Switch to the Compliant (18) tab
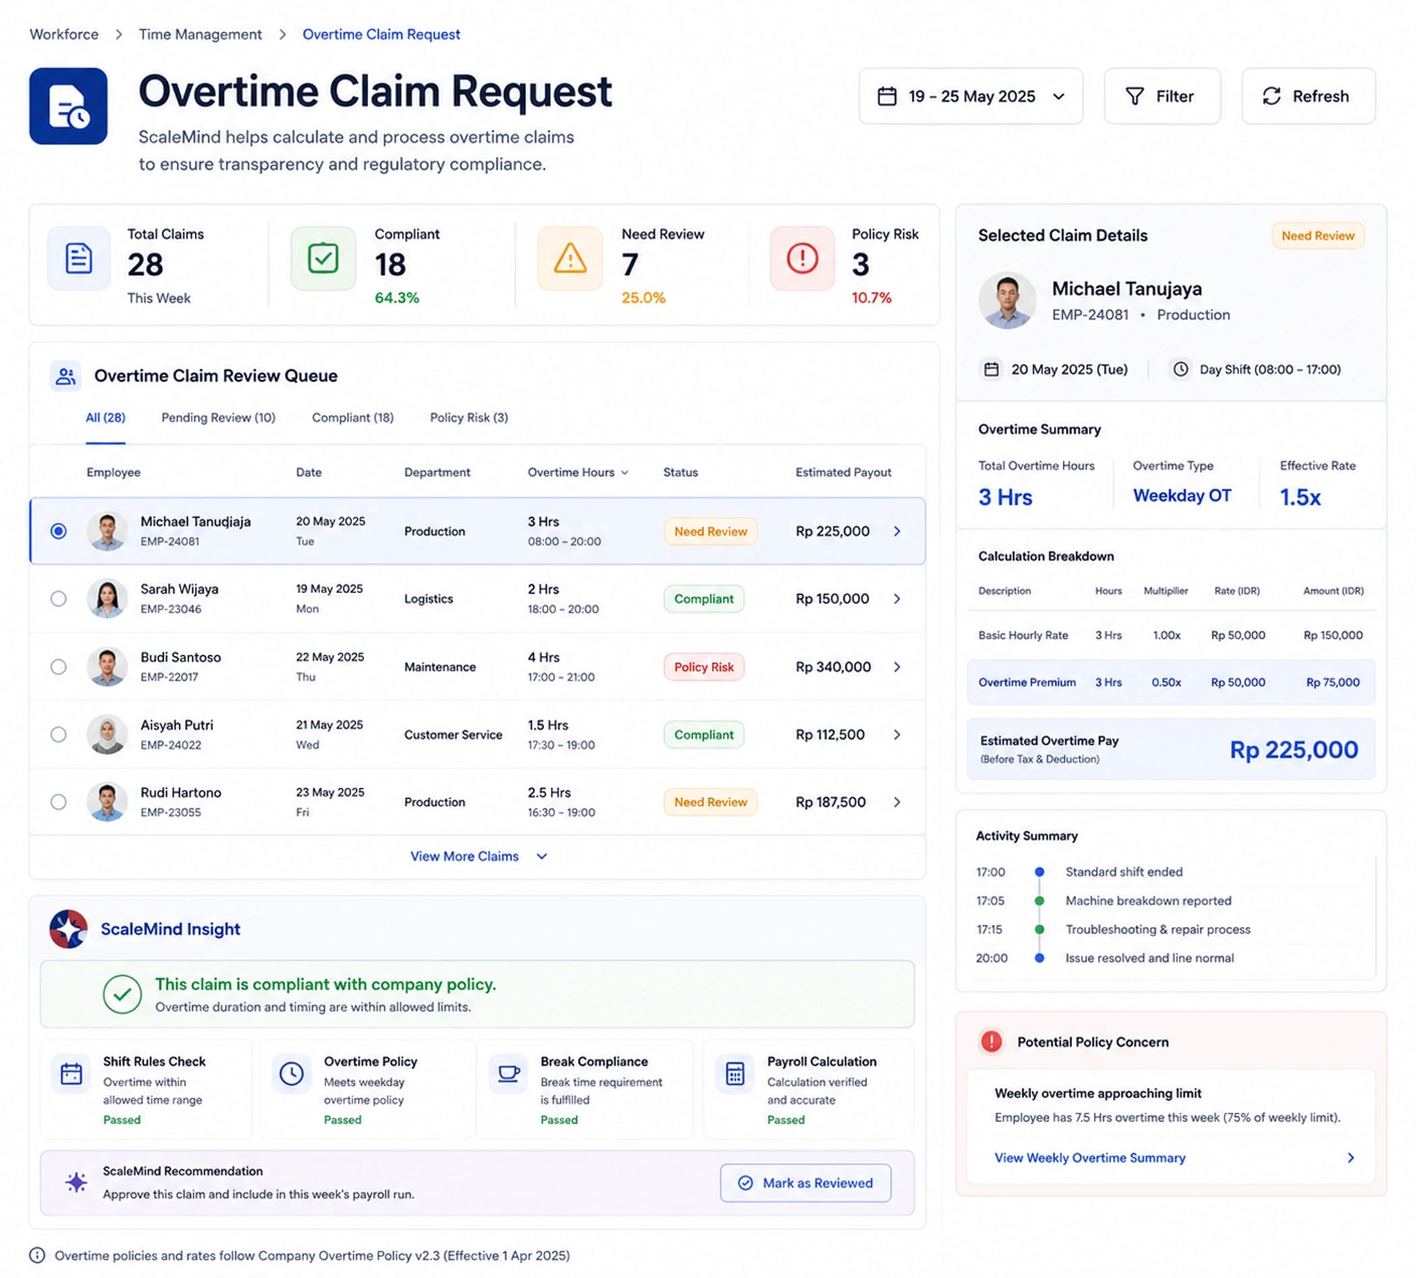 (353, 418)
